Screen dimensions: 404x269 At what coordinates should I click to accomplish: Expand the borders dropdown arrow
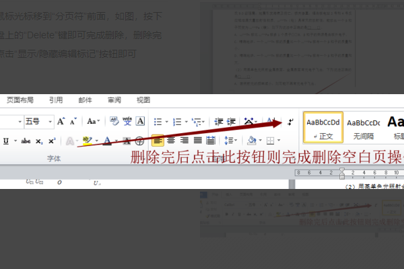(x=279, y=141)
